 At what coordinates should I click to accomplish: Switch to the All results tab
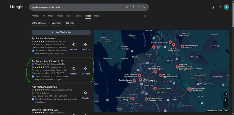click(44, 16)
